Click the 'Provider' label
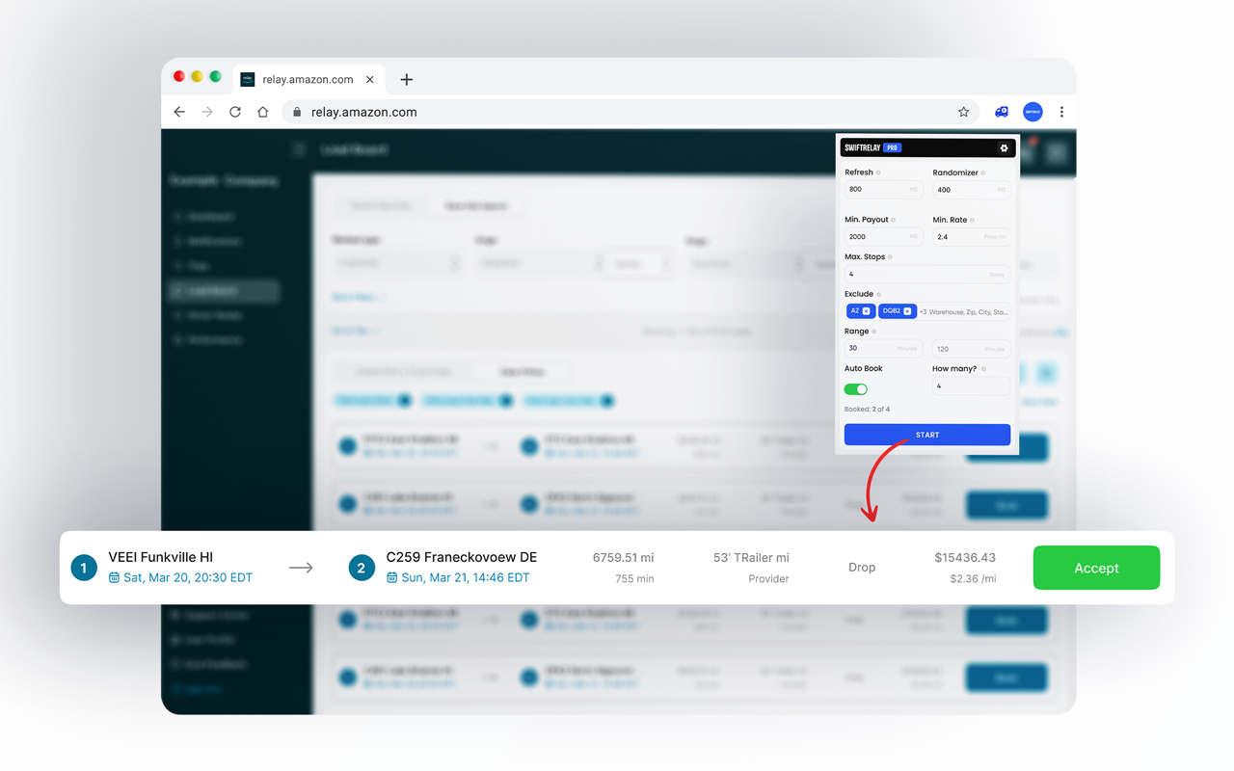This screenshot has height=771, width=1234. [768, 579]
